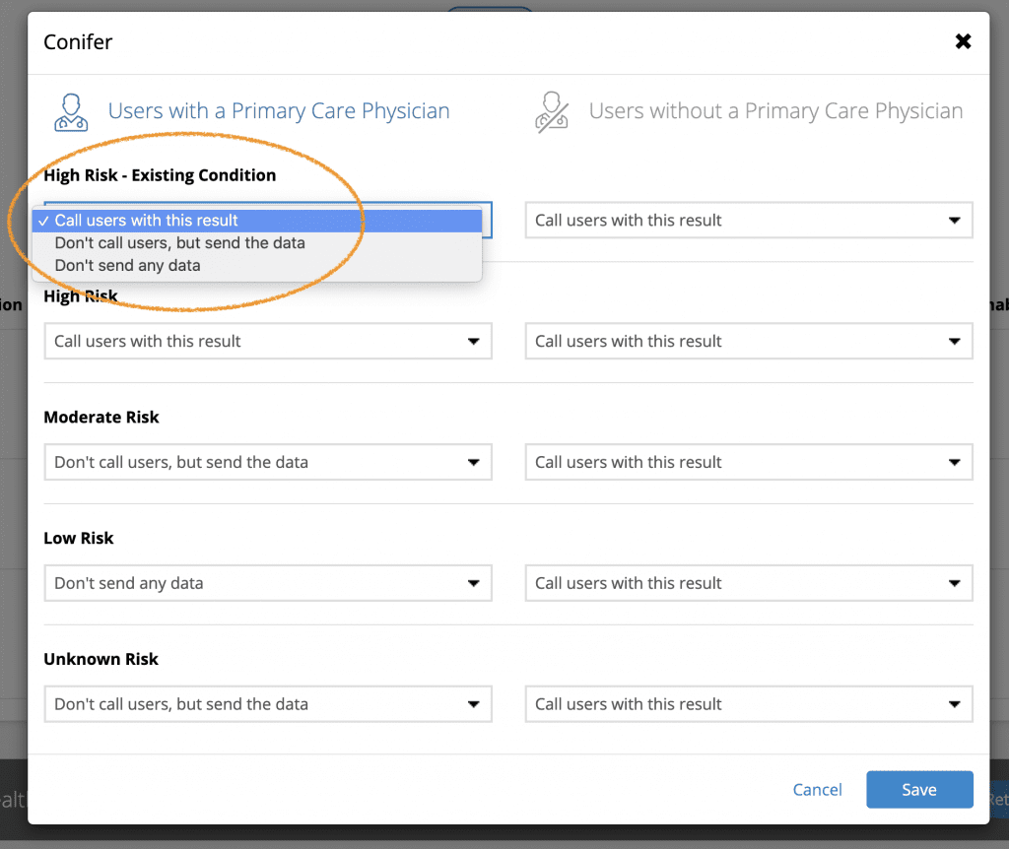Screen dimensions: 1009x849
Task: Click the doctor icon for users with a physician
Action: pos(71,112)
